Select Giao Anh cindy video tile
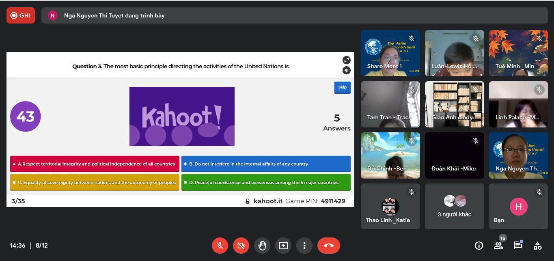 (455, 104)
